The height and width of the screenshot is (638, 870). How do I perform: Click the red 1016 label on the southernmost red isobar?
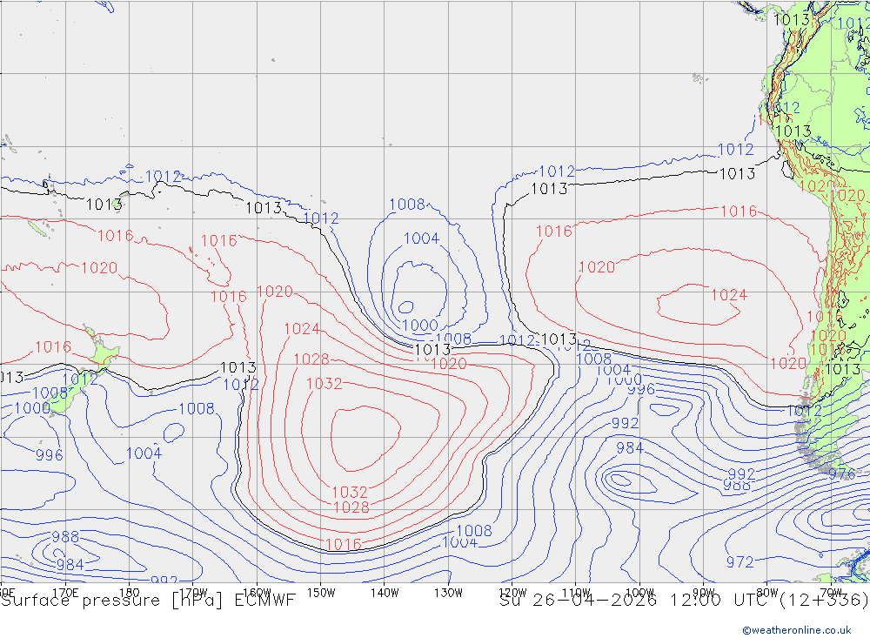343,544
